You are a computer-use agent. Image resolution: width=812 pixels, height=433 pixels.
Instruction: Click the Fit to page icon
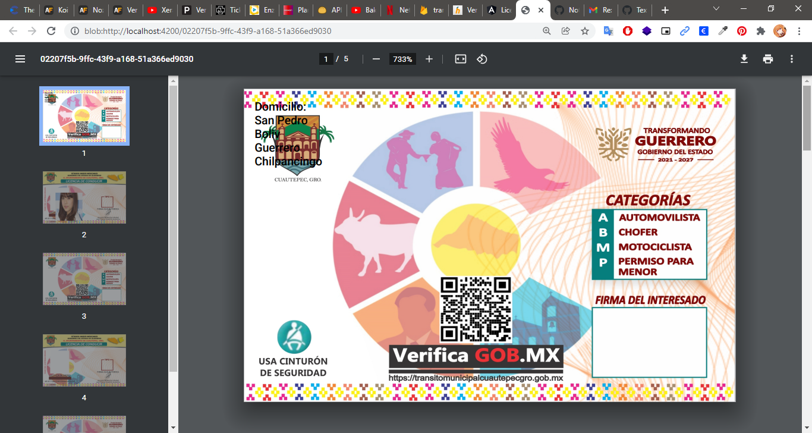pos(461,59)
